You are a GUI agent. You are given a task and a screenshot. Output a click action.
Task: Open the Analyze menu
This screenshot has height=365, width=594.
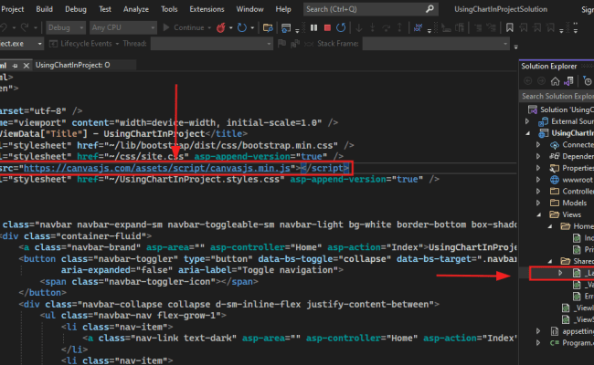(136, 9)
